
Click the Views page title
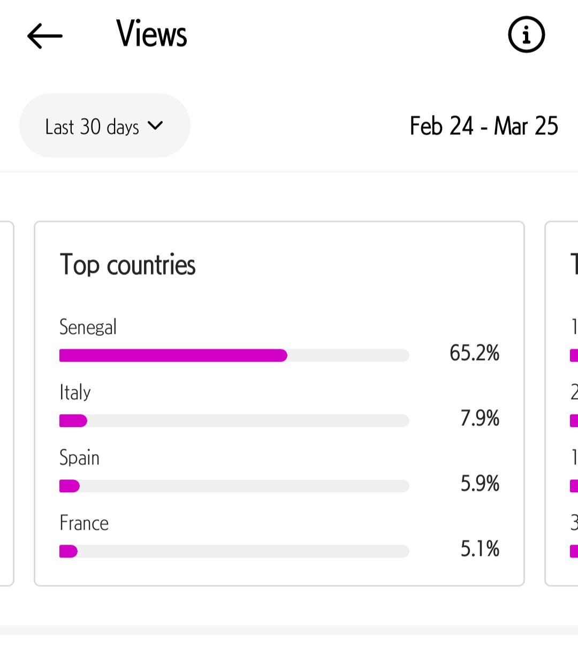pyautogui.click(x=152, y=34)
